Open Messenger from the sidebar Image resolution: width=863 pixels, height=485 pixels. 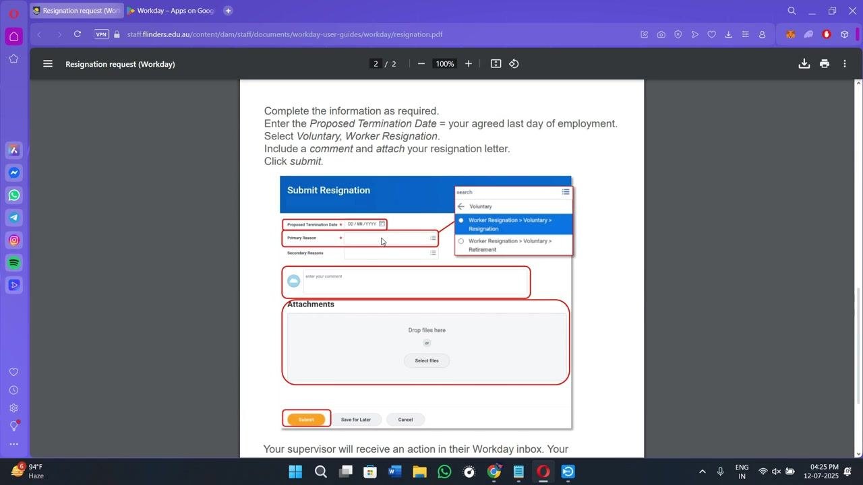click(x=13, y=172)
